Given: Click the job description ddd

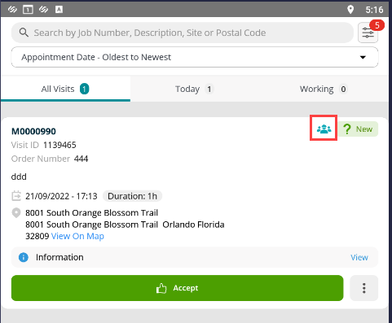Looking at the screenshot, I should pyautogui.click(x=19, y=177).
